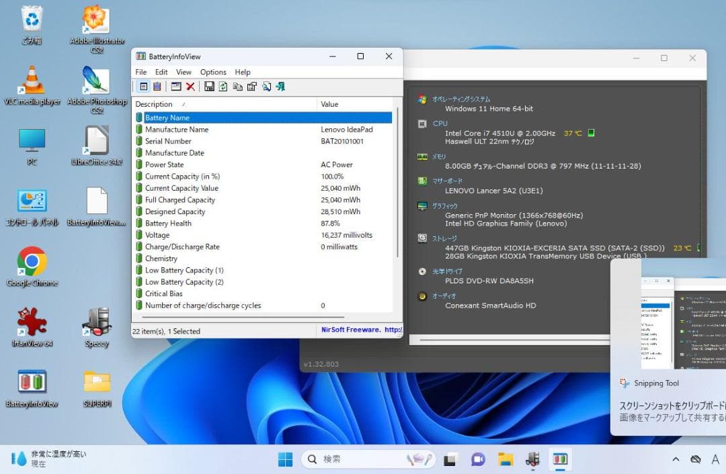Open the File menu in BatteryInfoView

point(140,72)
